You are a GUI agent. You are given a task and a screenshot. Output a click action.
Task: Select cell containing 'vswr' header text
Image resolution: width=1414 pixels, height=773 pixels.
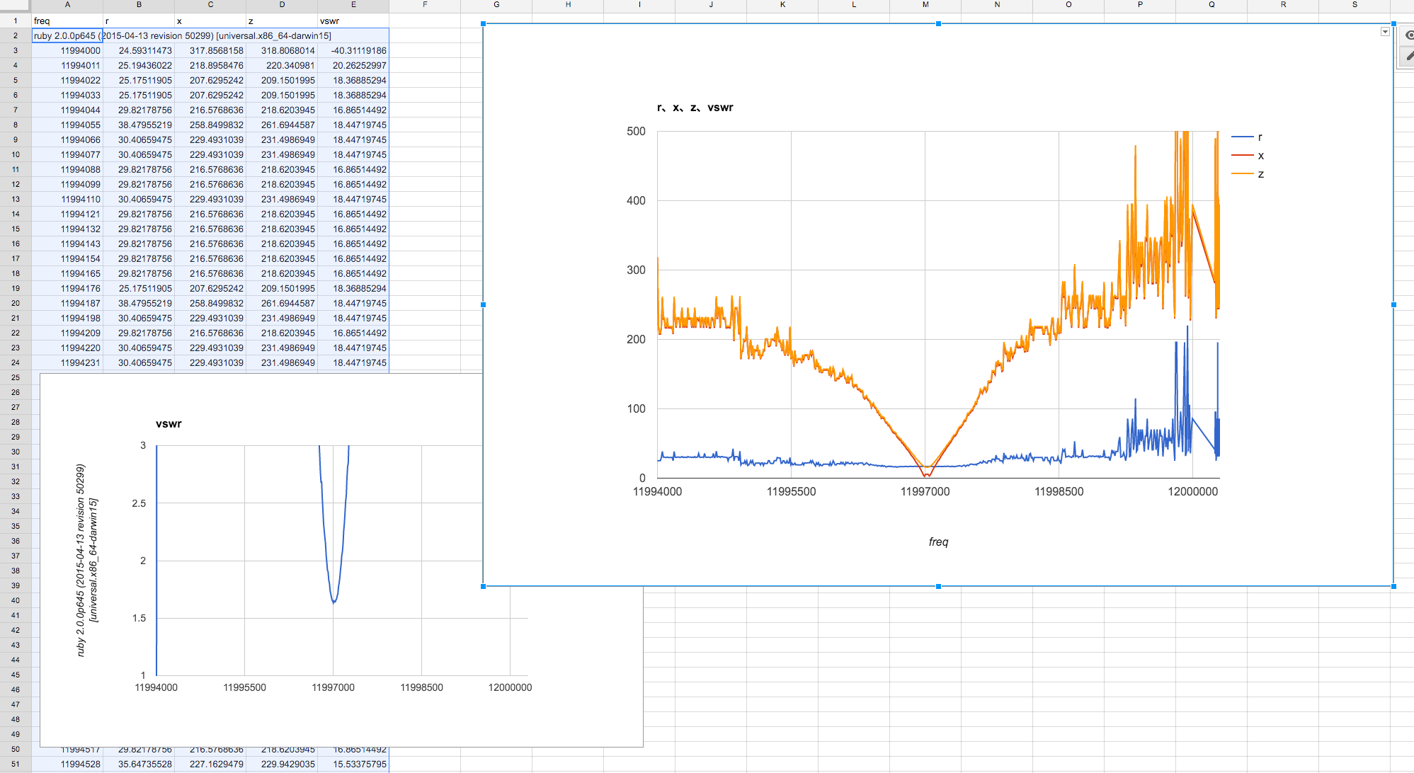pos(353,21)
